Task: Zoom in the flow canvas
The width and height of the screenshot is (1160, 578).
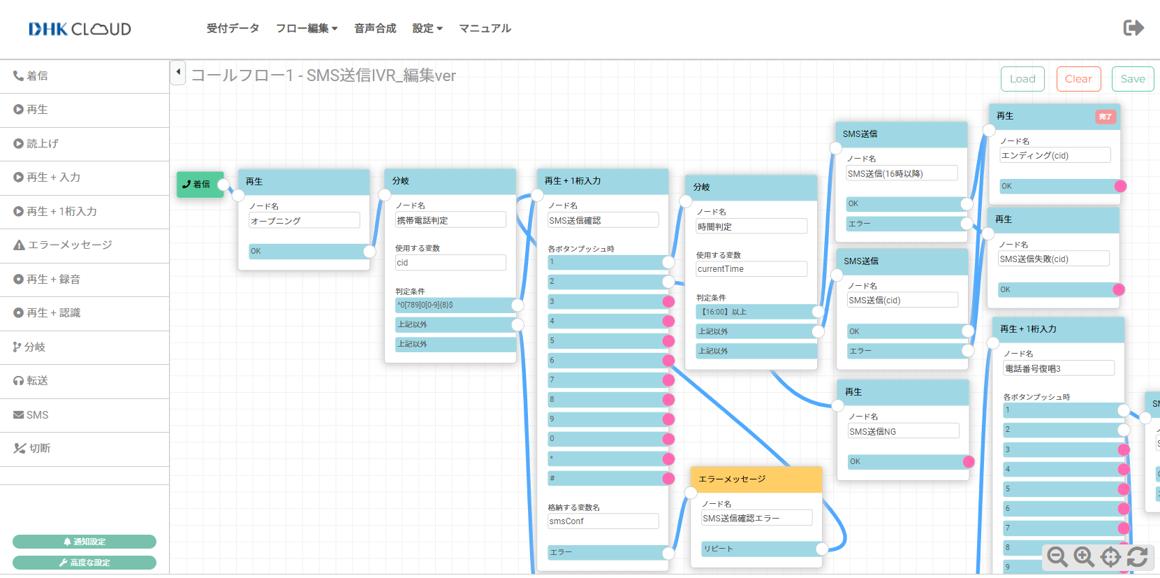Action: [x=1084, y=557]
